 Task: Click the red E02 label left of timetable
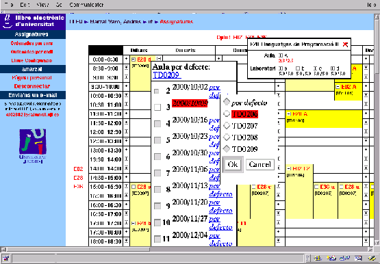click(79, 169)
